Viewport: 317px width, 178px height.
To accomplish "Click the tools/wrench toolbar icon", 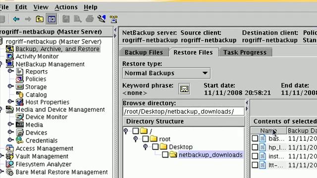I will point(102,19).
